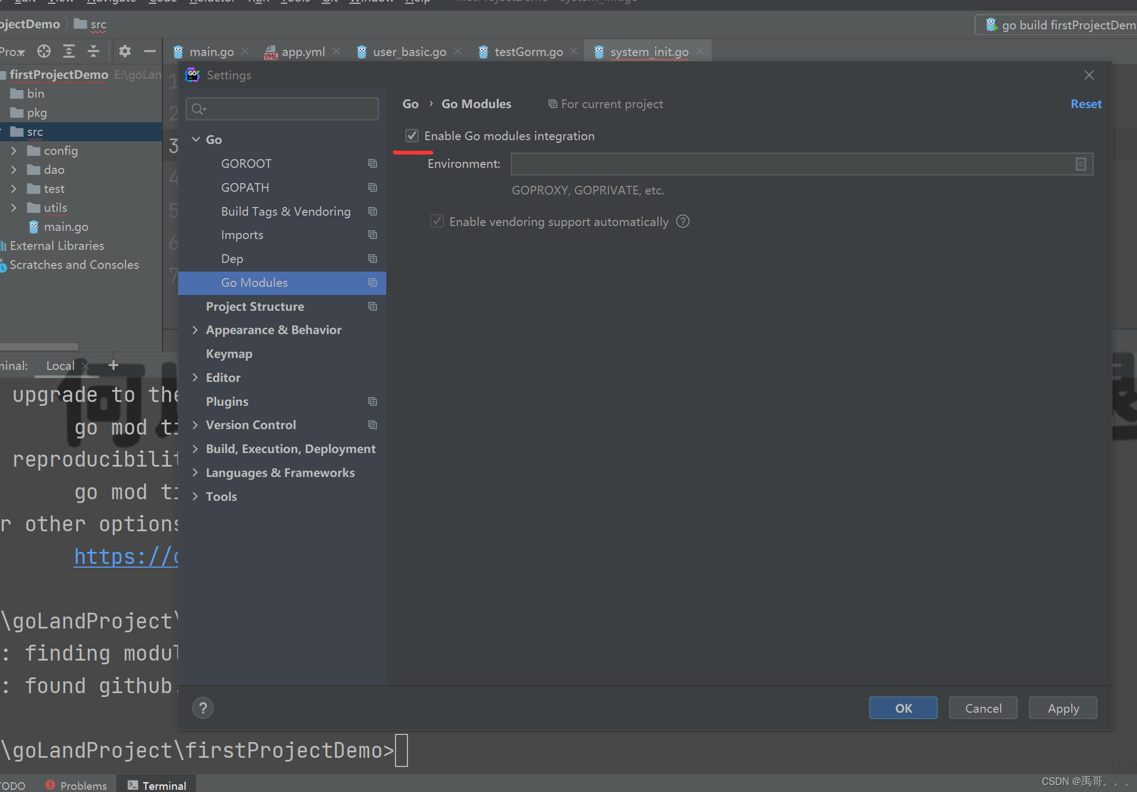Focus the Settings search field
1137x792 pixels.
pyautogui.click(x=282, y=109)
